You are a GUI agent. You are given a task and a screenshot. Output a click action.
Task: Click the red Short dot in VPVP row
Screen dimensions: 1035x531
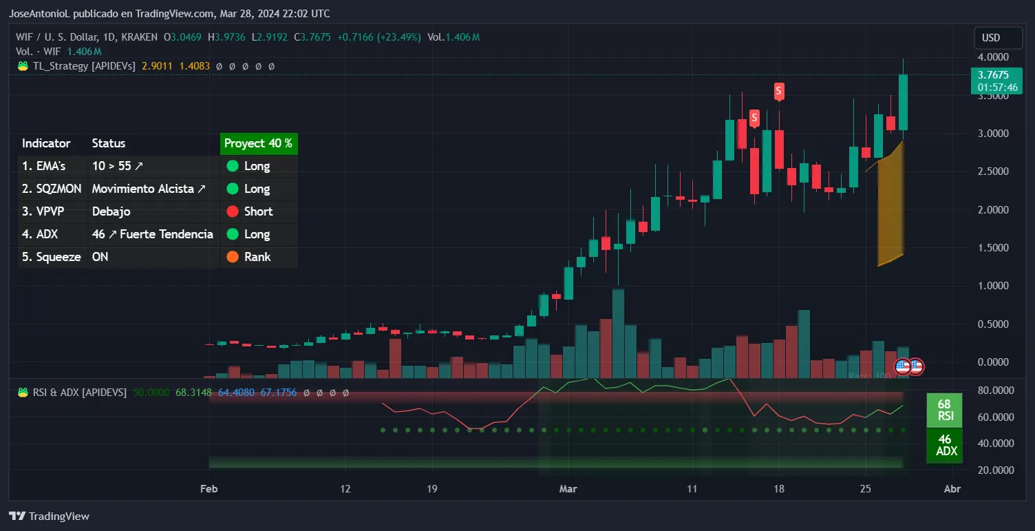click(x=232, y=211)
